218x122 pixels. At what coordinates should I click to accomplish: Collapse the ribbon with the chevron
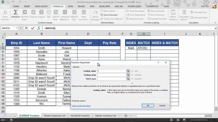216,23
